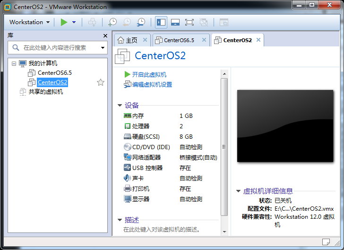Collapse the 我的计算机 tree node
This screenshot has width=344, height=250.
click(14, 63)
